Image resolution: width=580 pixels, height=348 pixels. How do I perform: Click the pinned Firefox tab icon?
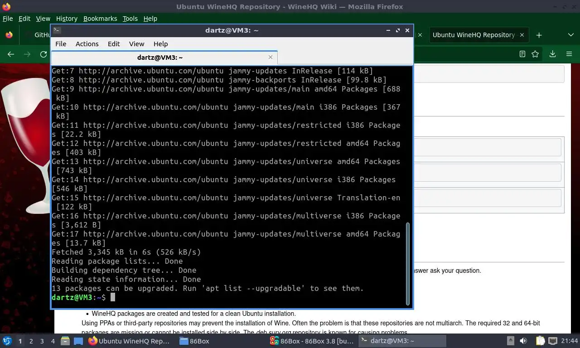pyautogui.click(x=9, y=35)
